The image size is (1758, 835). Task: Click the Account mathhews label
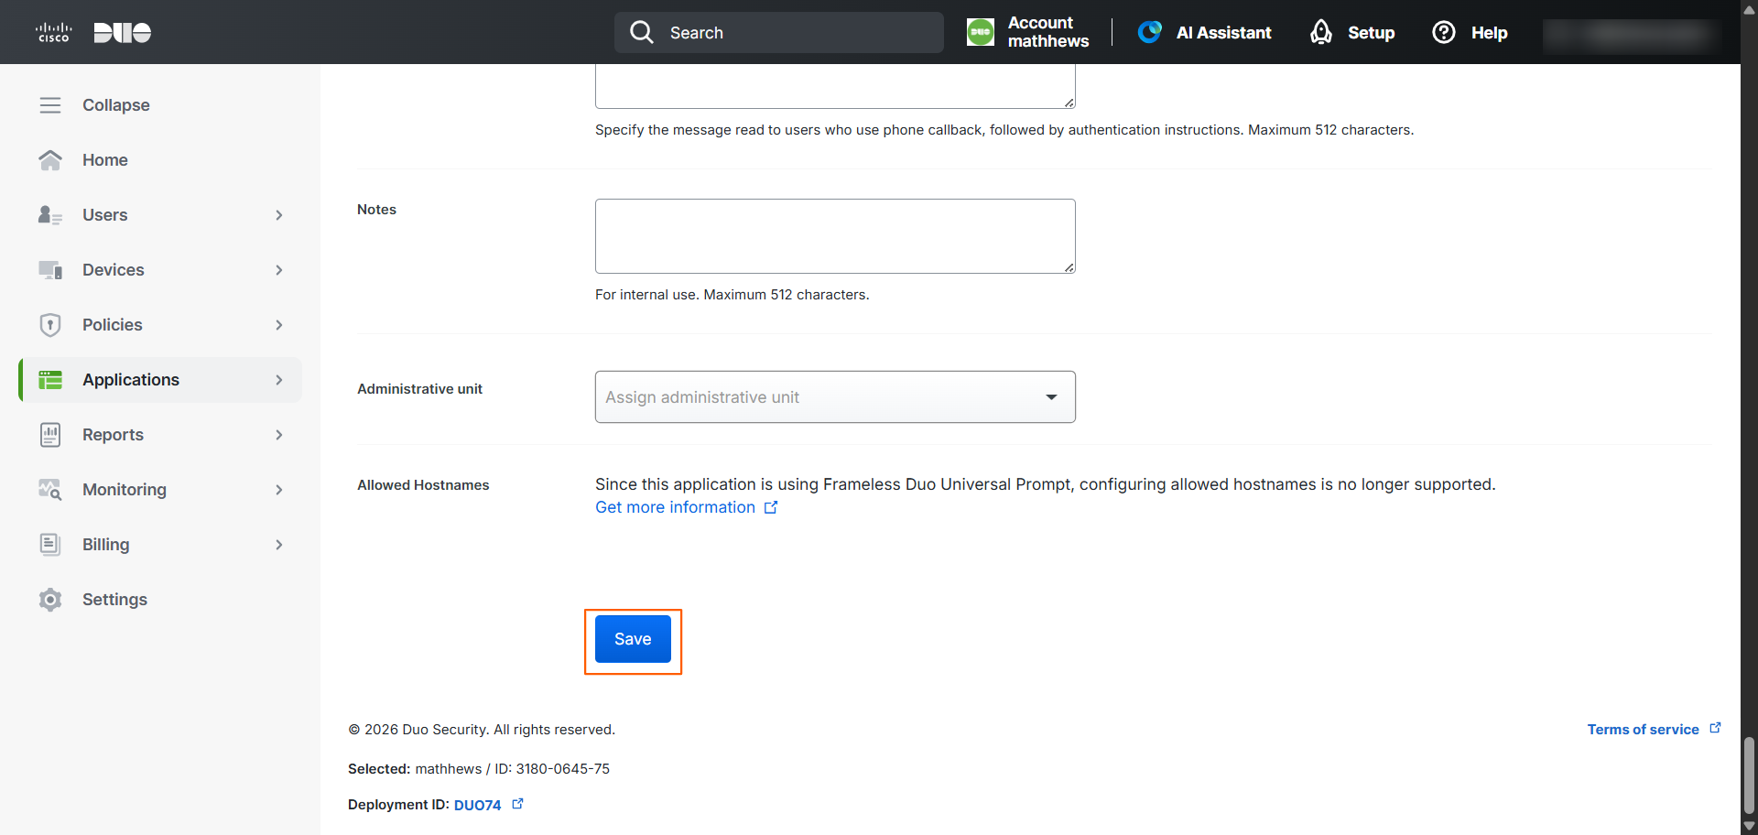click(x=1048, y=32)
